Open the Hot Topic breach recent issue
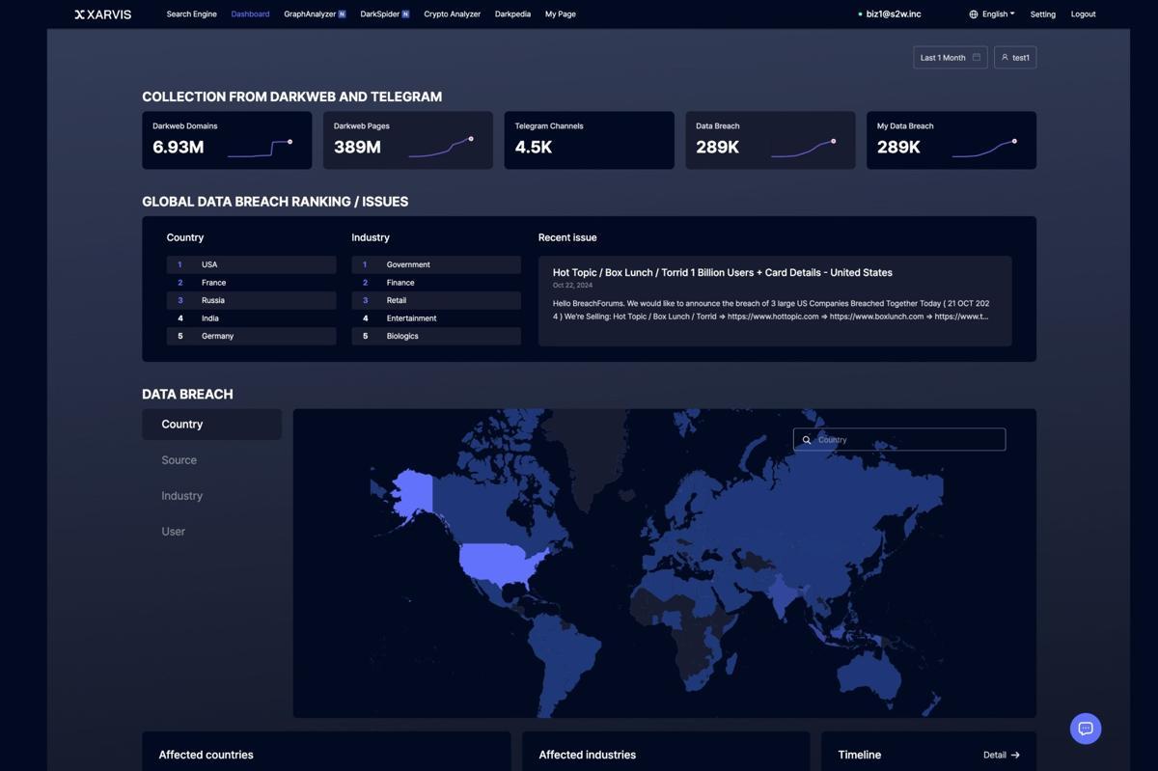Viewport: 1158px width, 771px height. point(722,273)
